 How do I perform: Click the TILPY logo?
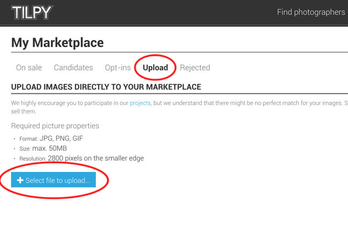pyautogui.click(x=32, y=12)
